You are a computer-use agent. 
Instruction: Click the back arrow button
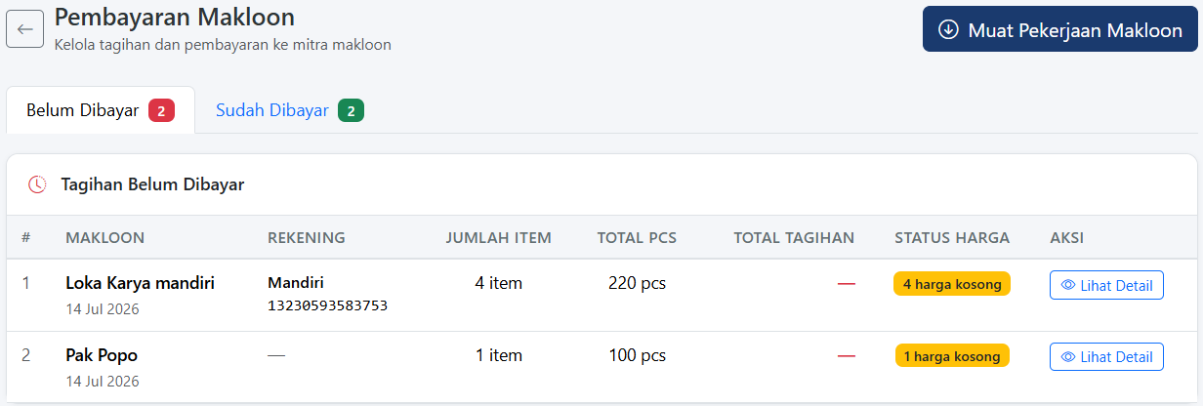[x=24, y=28]
